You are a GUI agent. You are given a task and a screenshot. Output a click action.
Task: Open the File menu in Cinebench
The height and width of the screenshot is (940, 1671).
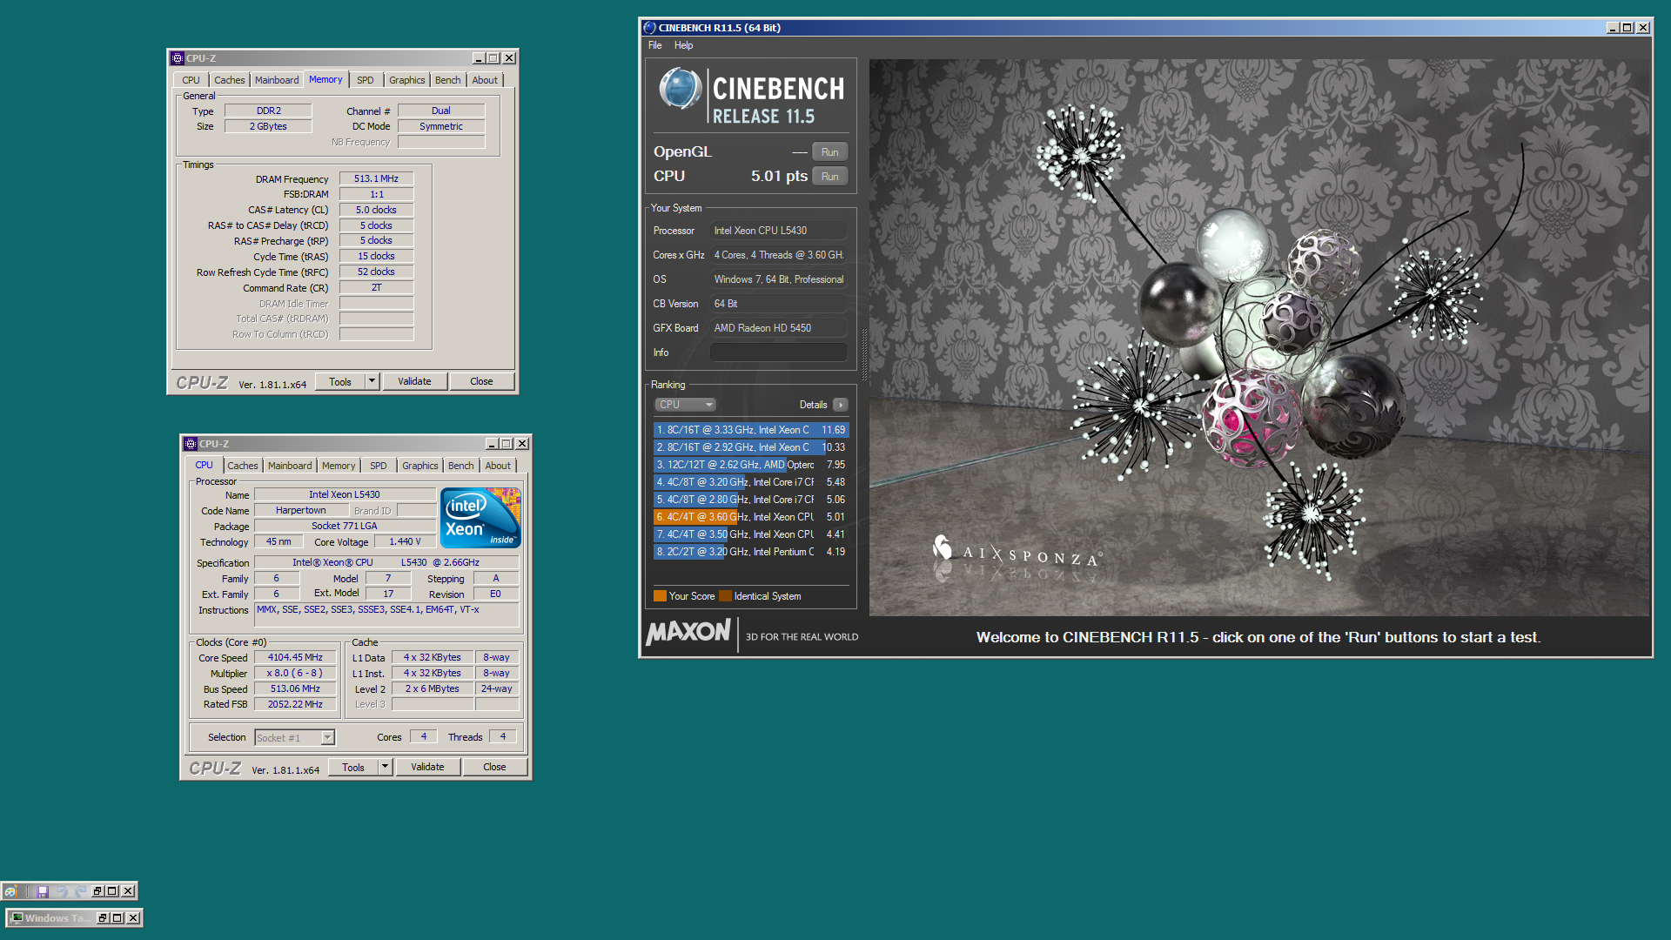pos(654,45)
